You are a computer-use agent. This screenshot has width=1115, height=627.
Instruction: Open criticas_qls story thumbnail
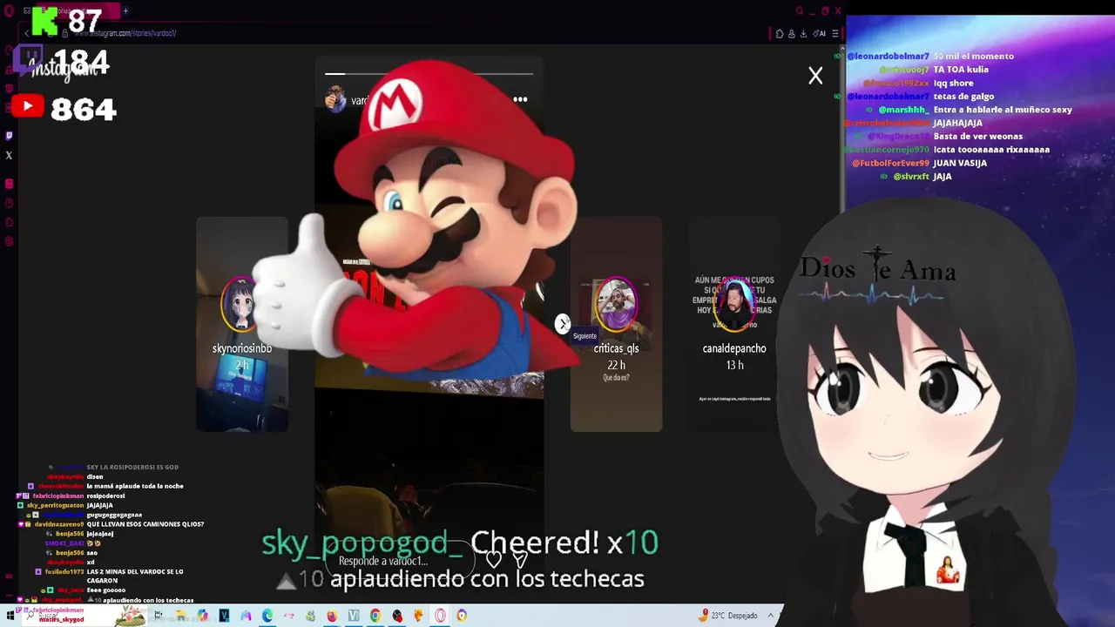pos(616,324)
